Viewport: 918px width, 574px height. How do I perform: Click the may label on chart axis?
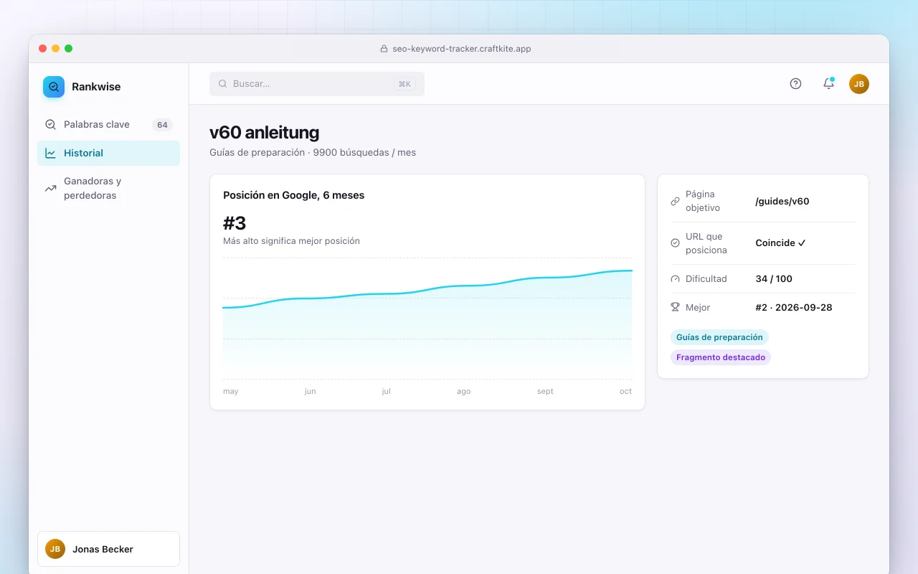[230, 392]
